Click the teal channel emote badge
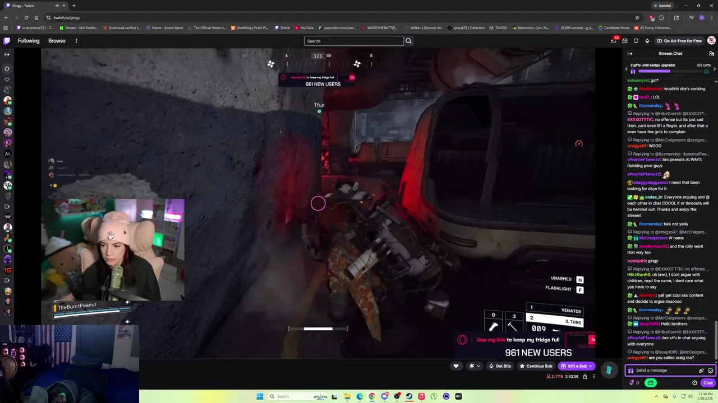718x403 pixels. pos(609,369)
